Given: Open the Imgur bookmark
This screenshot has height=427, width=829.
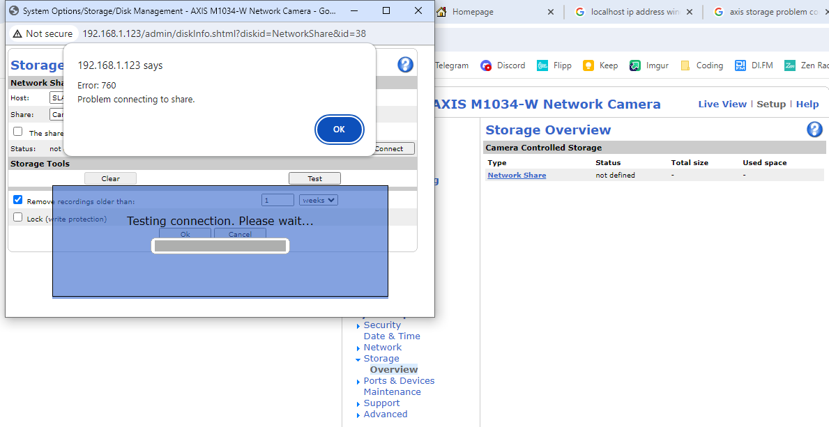Looking at the screenshot, I should coord(648,65).
